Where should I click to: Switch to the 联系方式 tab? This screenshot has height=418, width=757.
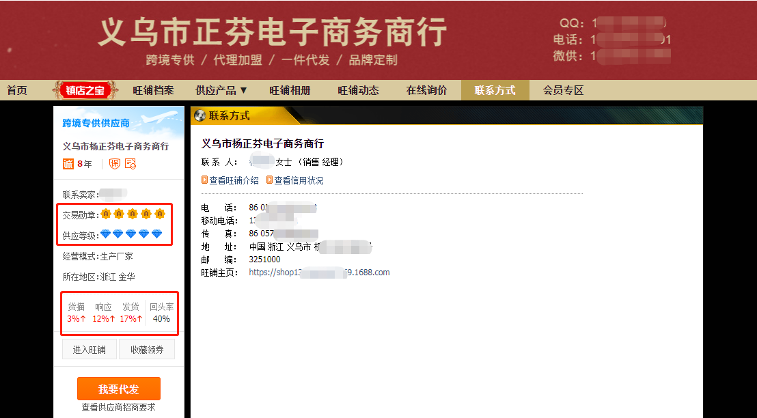[x=495, y=90]
